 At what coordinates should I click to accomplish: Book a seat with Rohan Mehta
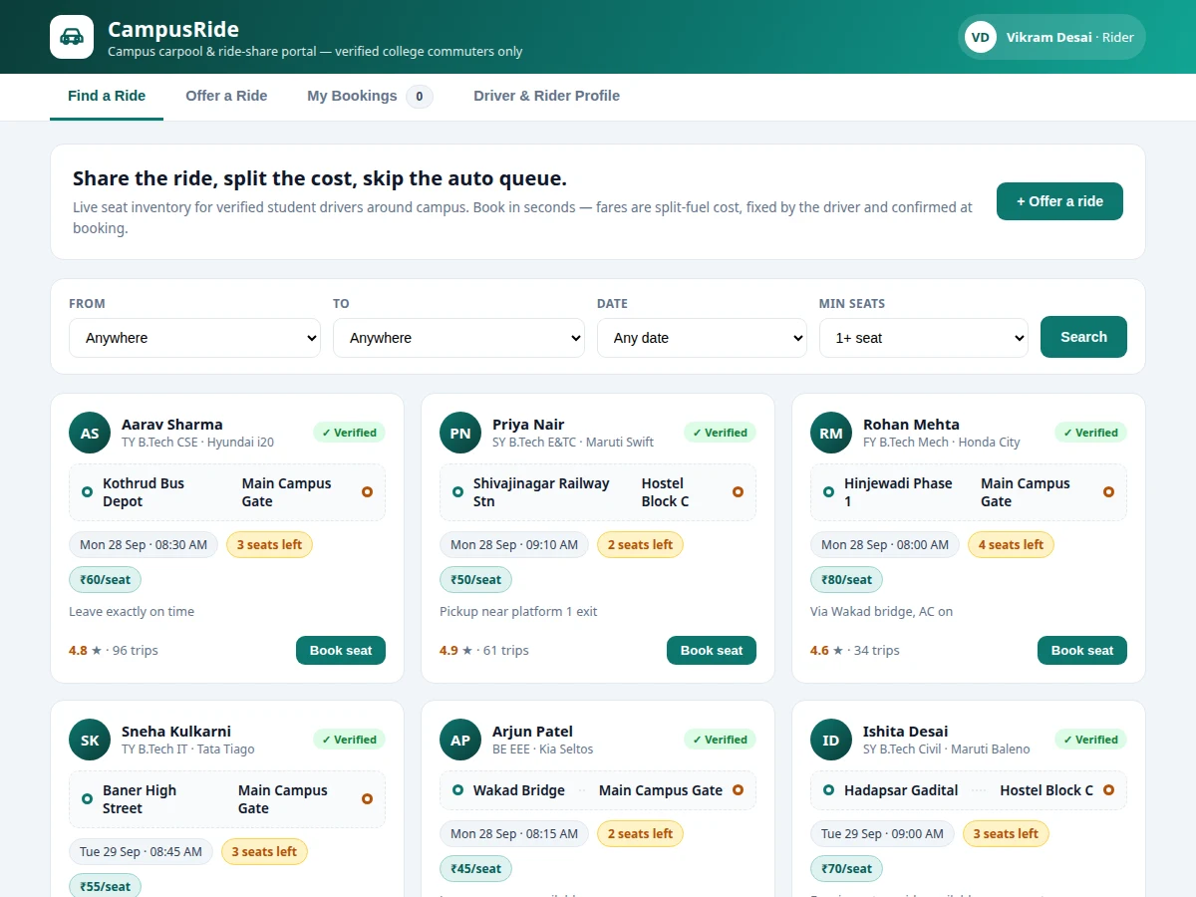1082,651
